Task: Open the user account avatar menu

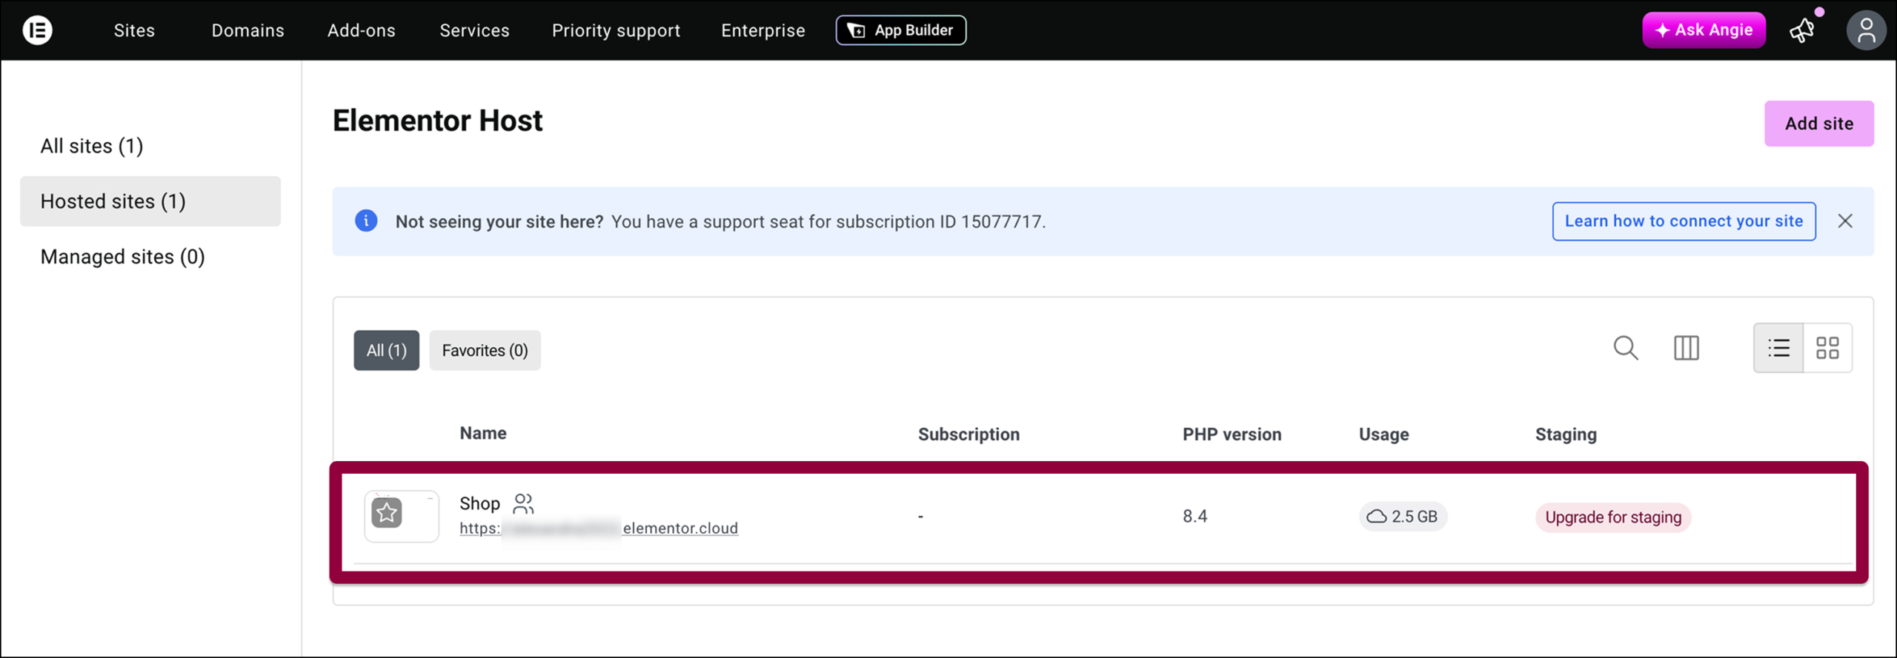Action: (x=1866, y=30)
